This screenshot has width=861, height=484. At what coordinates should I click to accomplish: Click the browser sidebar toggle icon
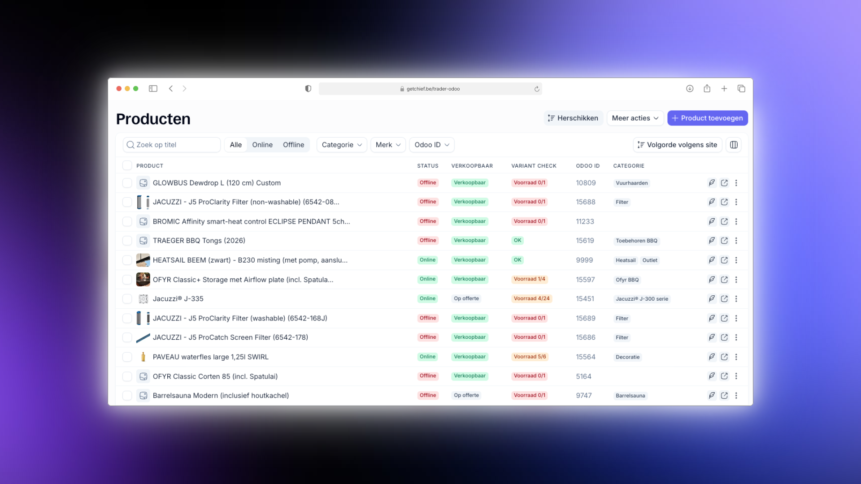pyautogui.click(x=153, y=89)
